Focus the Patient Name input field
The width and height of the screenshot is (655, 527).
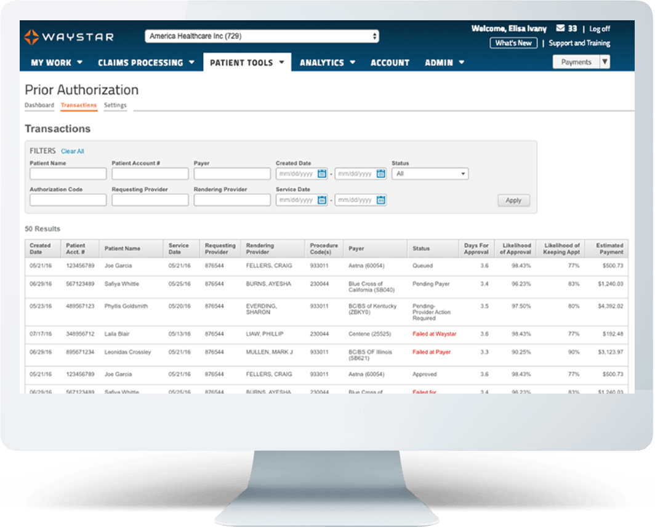click(68, 174)
